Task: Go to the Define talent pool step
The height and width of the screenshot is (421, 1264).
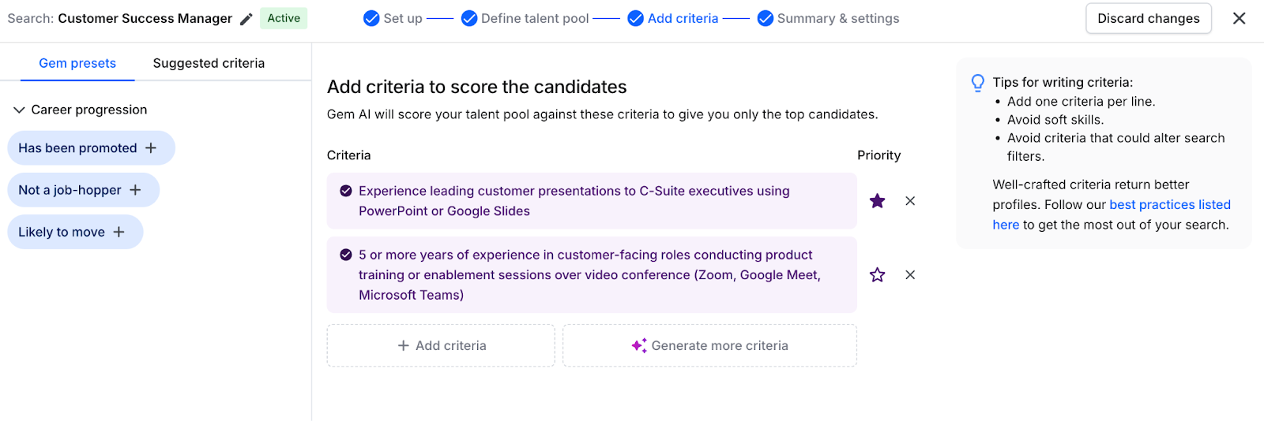Action: coord(525,18)
